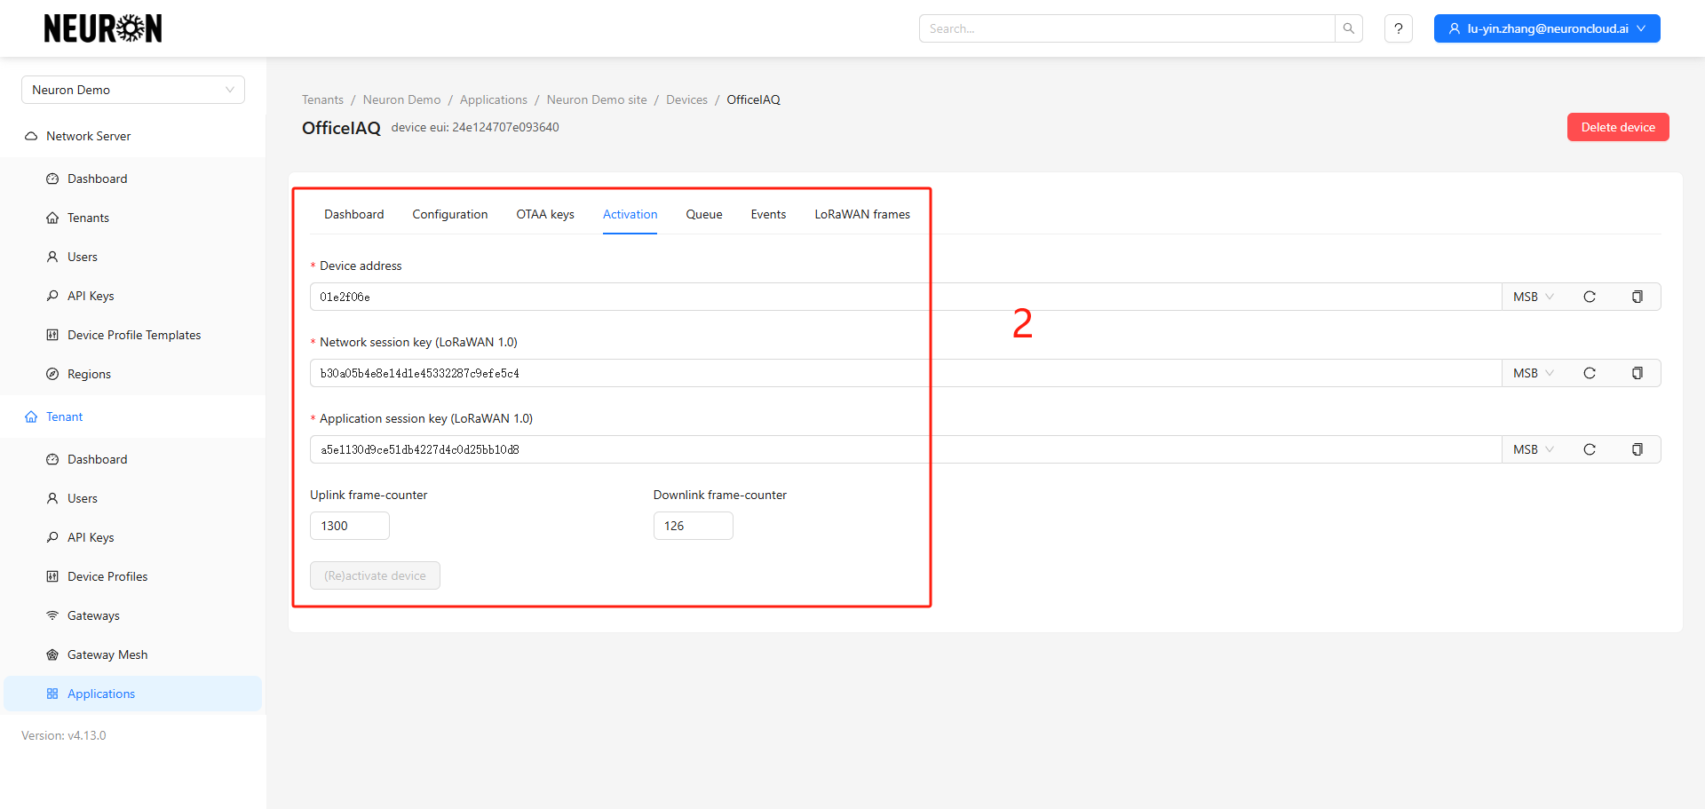This screenshot has height=809, width=1705.
Task: Click the user avatar icon in account button
Action: (x=1455, y=28)
